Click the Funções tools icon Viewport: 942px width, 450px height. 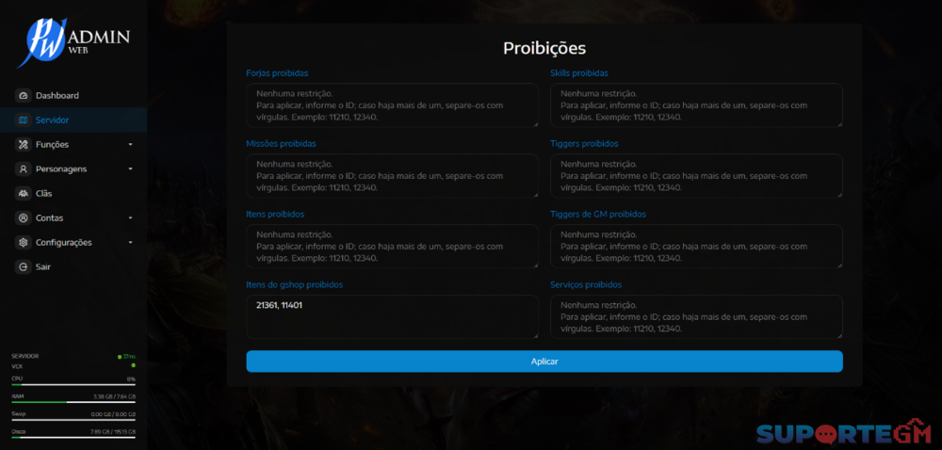24,145
